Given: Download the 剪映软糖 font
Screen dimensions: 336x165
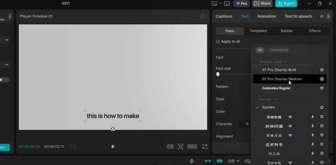Looking at the screenshot, I should (313, 117).
